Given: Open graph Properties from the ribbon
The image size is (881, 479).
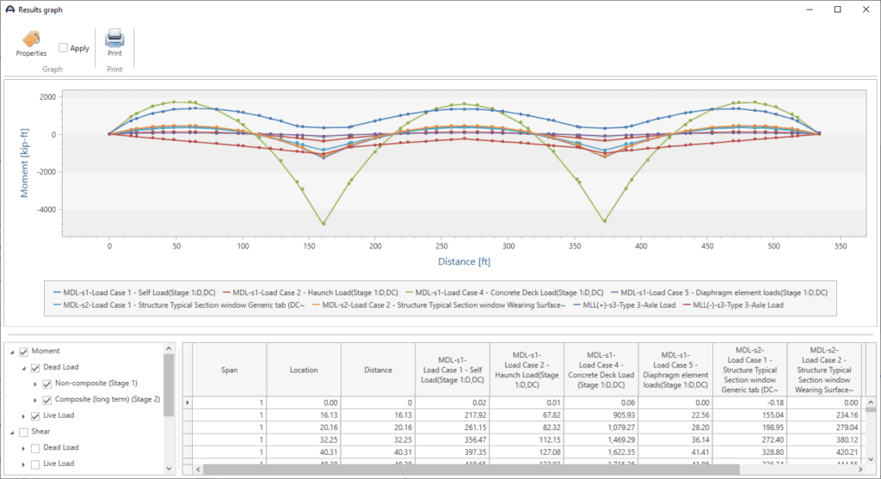Looking at the screenshot, I should [x=31, y=42].
